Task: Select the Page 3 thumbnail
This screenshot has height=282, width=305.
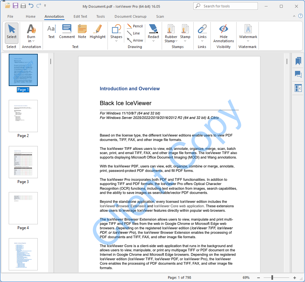Action: pos(23,162)
